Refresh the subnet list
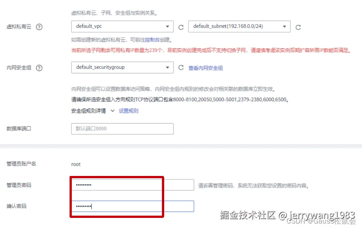Image resolution: width=362 pixels, height=228 pixels. coord(298,27)
